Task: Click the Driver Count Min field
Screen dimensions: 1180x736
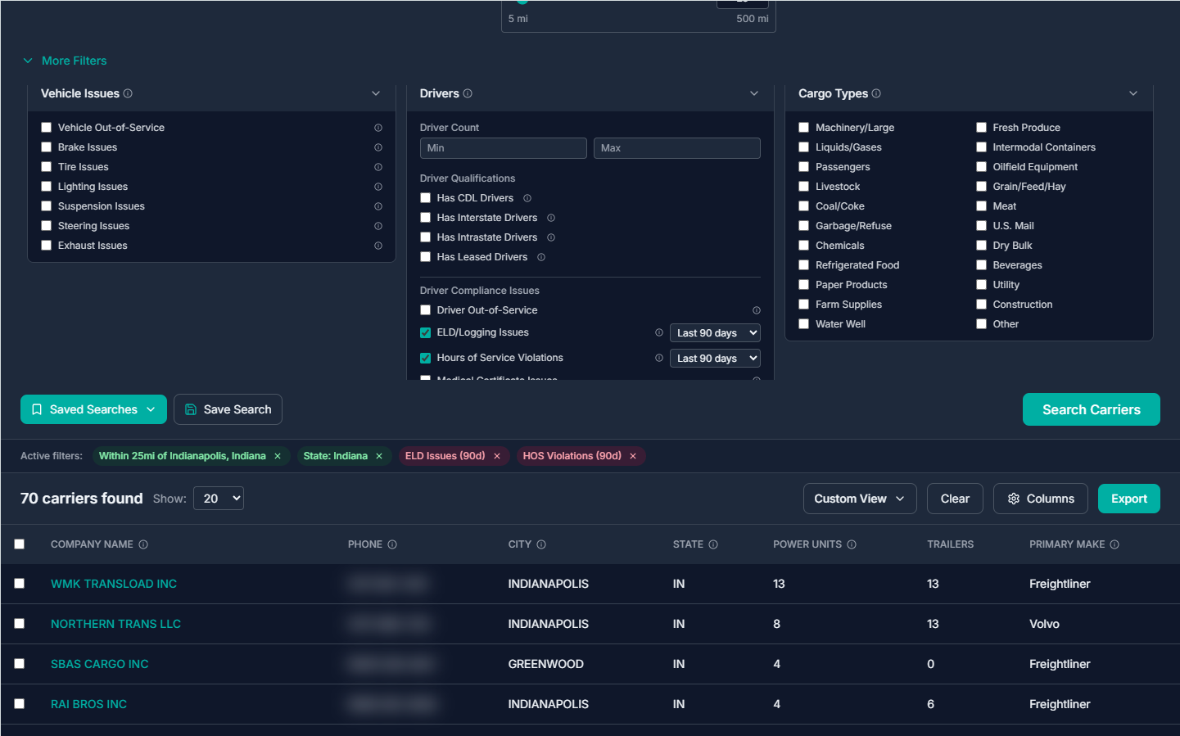Action: (x=503, y=148)
